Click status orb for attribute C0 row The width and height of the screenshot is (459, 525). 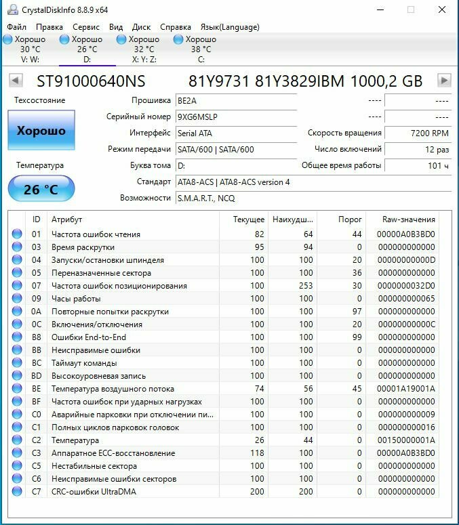(x=17, y=414)
